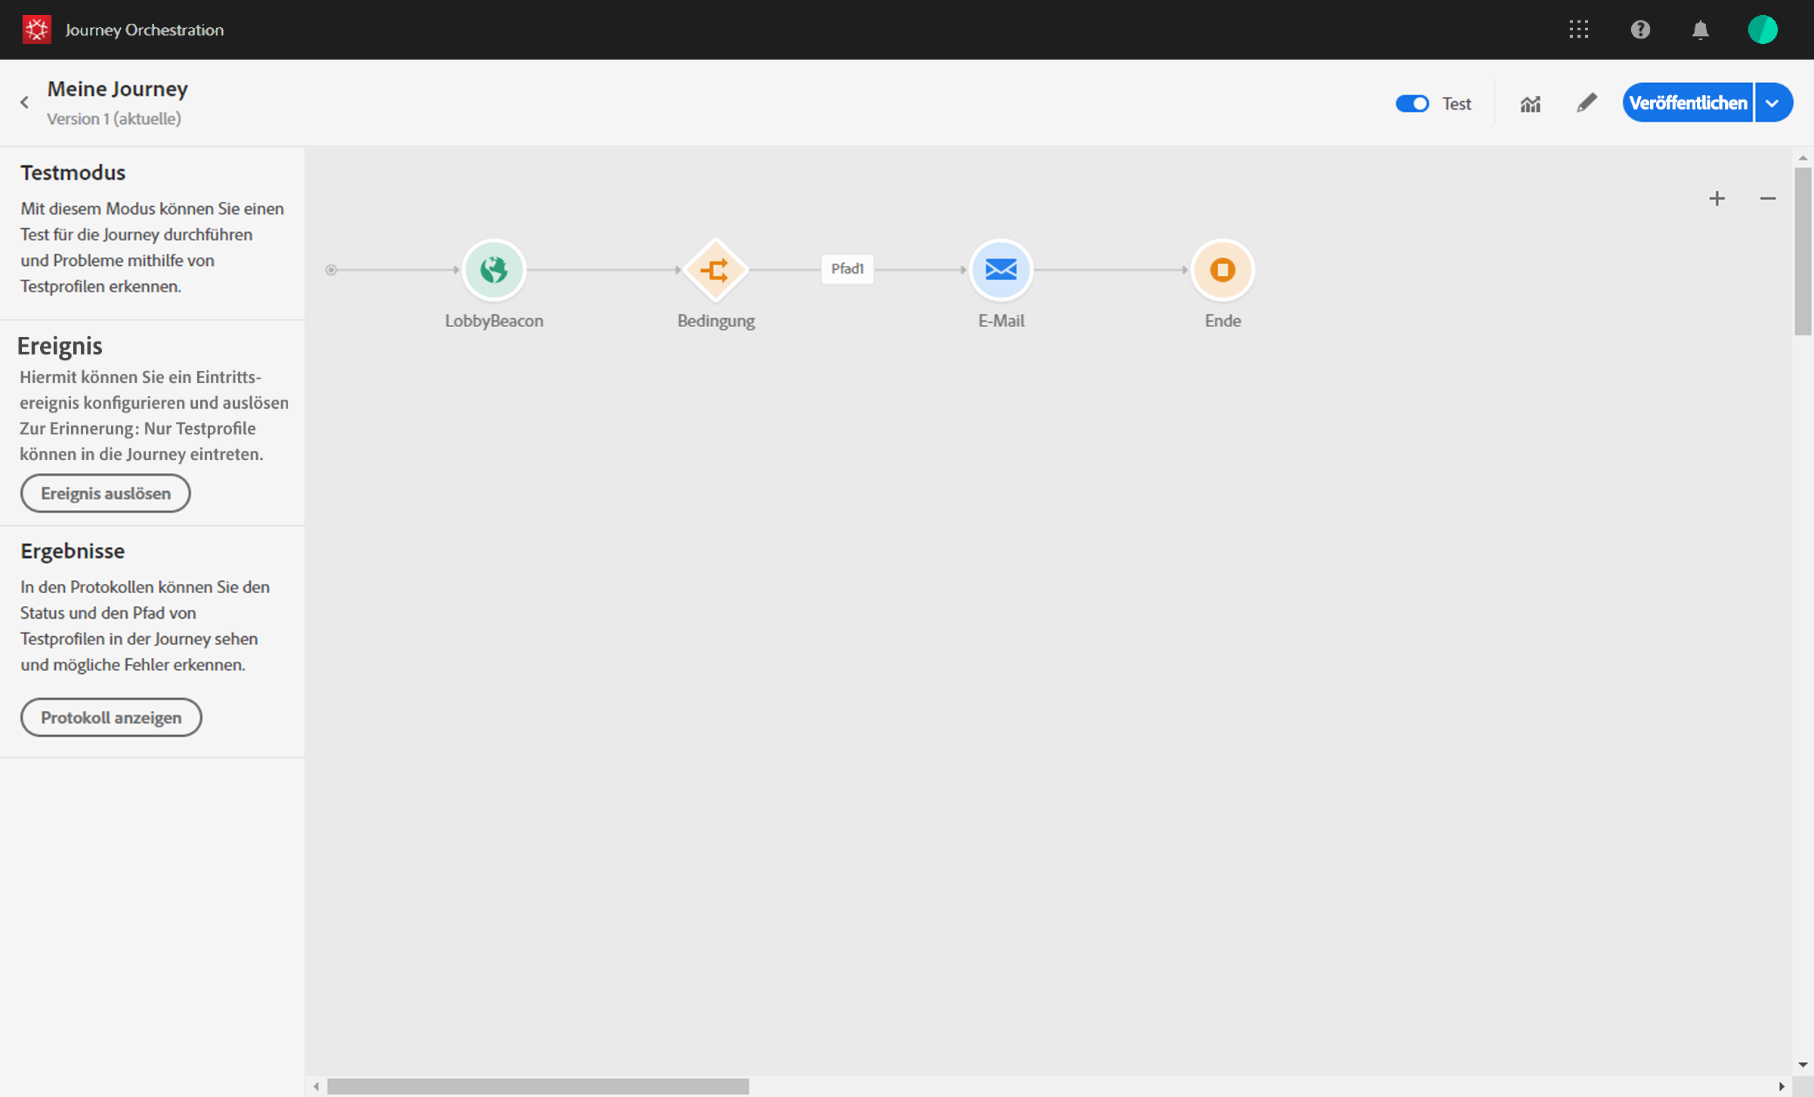
Task: Click the horizontal canvas scrollbar thumb
Action: click(x=537, y=1086)
